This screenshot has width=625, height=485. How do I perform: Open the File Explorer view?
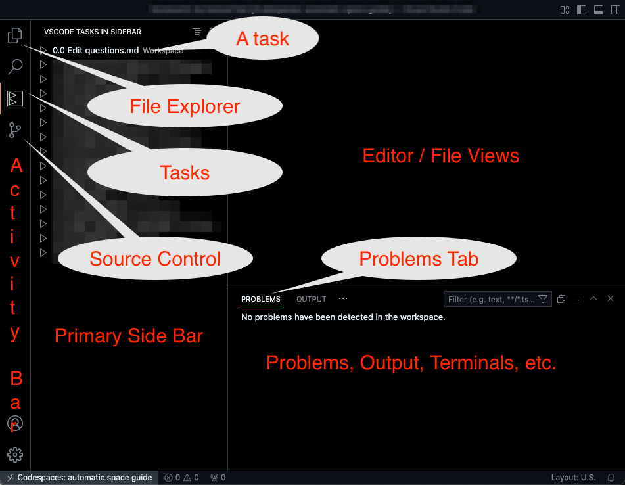(14, 35)
